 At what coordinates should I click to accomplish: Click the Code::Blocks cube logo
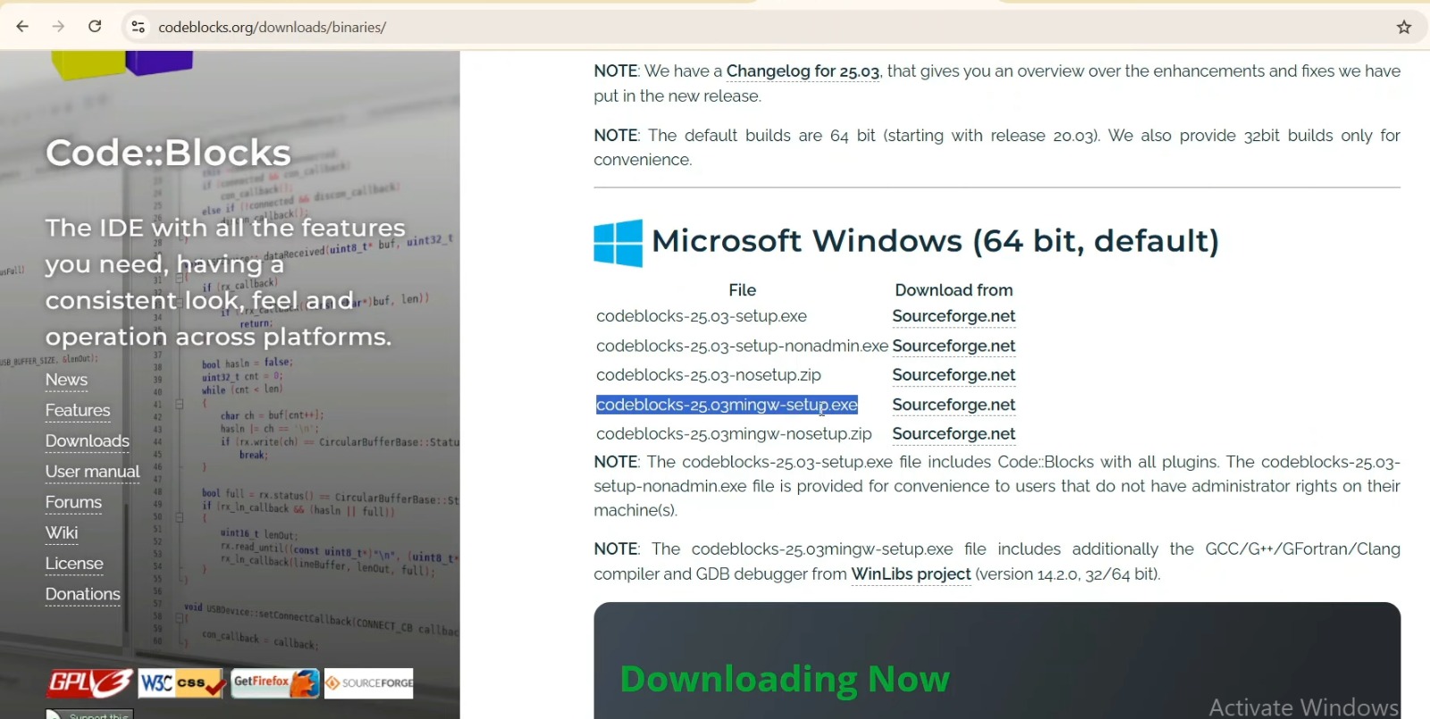pyautogui.click(x=122, y=64)
